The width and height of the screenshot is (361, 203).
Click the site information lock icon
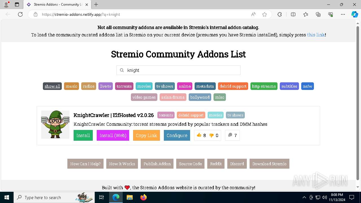click(x=36, y=14)
